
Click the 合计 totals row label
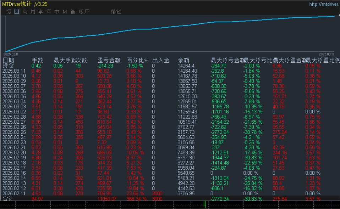coord(9,199)
